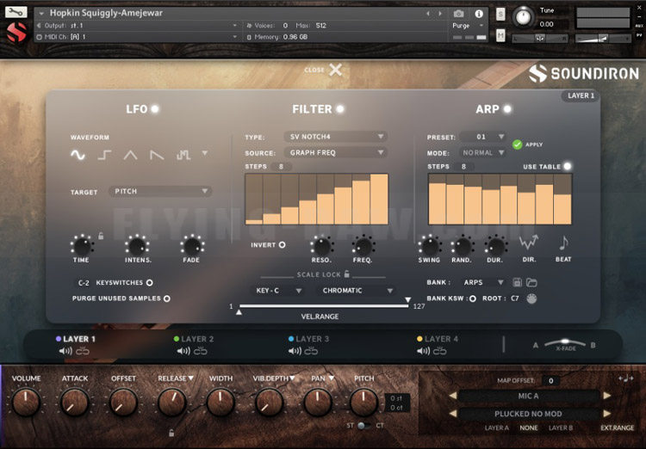Open the KEY - C dropdown
Viewport: 646px width, 449px height.
click(277, 291)
